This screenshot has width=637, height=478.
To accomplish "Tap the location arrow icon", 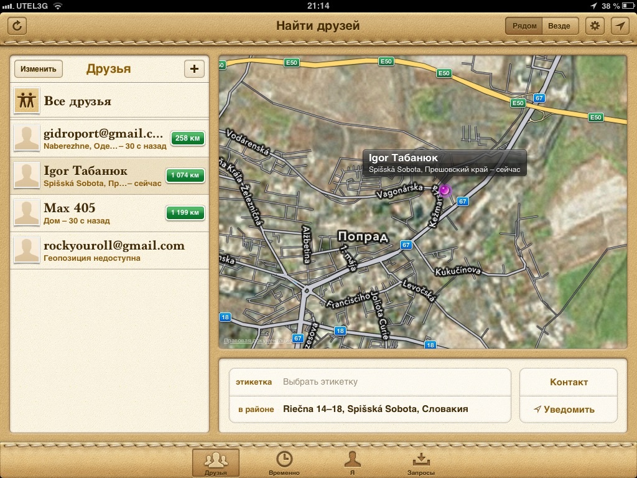I will (x=620, y=26).
